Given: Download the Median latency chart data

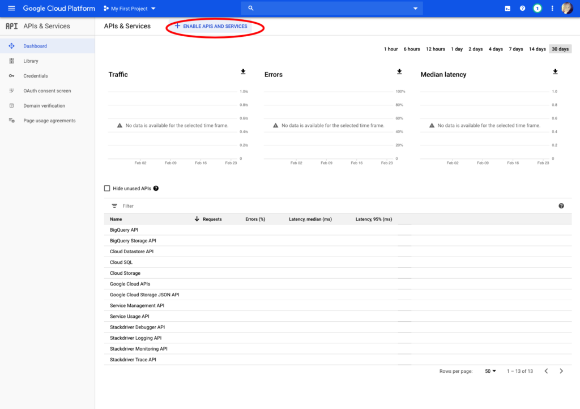Looking at the screenshot, I should click(x=555, y=72).
